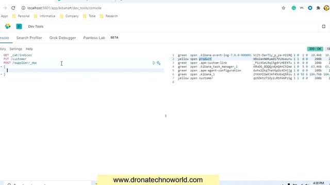Open request options wrench icon

[158, 63]
